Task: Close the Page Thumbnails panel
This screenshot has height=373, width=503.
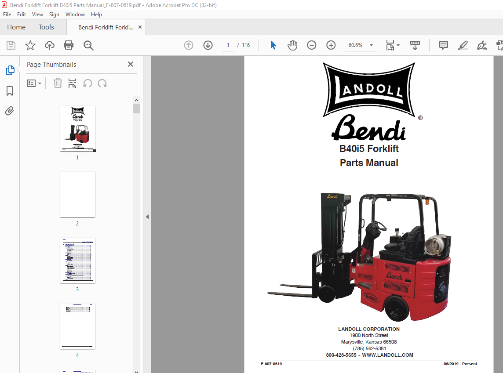Action: [x=131, y=64]
